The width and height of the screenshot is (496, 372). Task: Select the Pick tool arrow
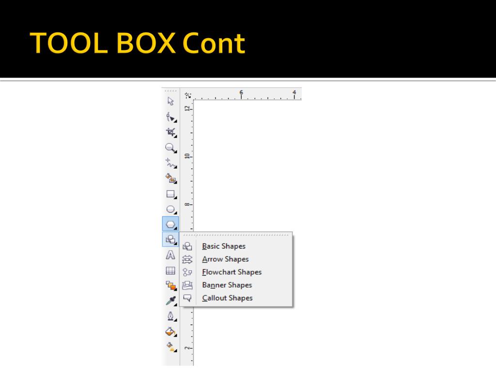170,101
